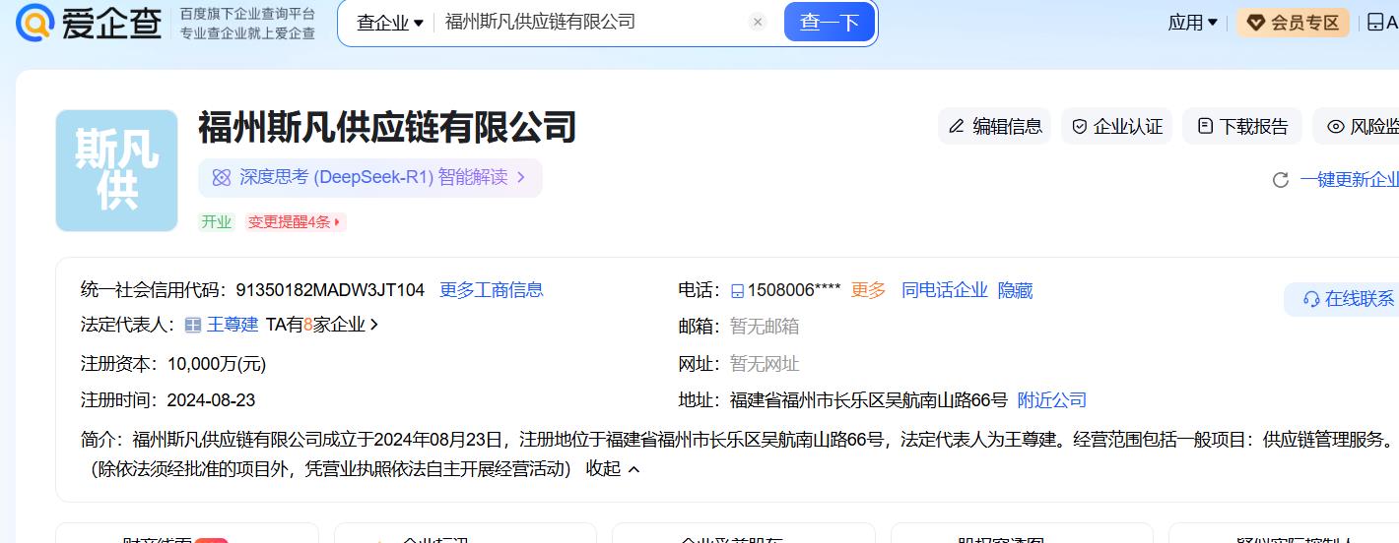Open 更多工商信息 link
The image size is (1399, 543).
(x=491, y=290)
